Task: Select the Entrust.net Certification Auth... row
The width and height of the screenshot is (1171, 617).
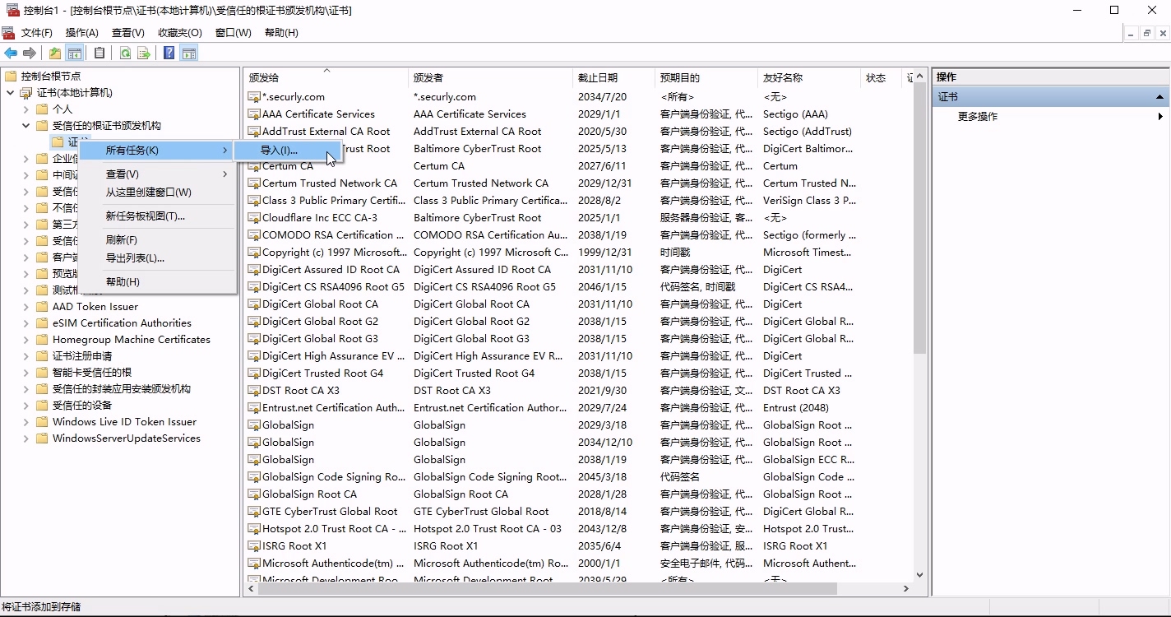Action: click(578, 408)
